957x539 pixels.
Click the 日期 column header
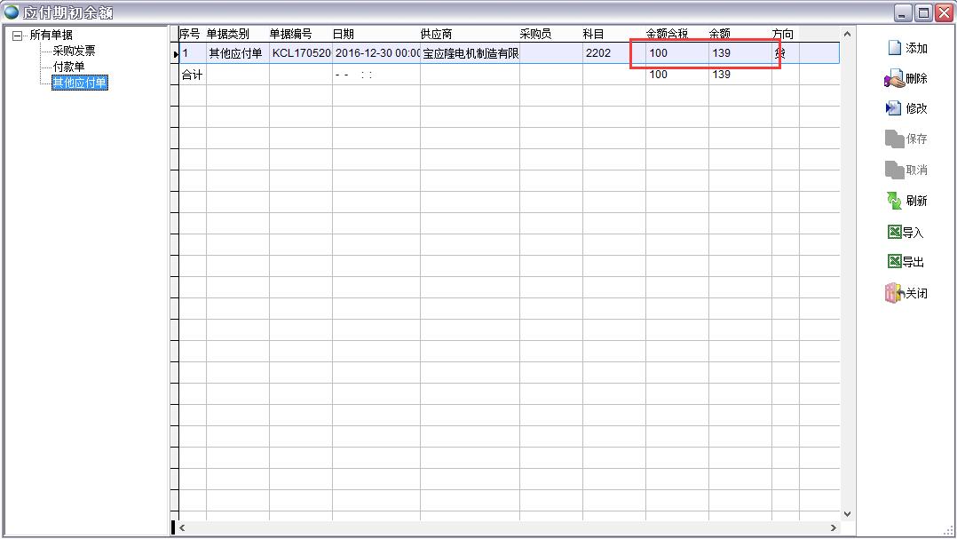coord(344,34)
